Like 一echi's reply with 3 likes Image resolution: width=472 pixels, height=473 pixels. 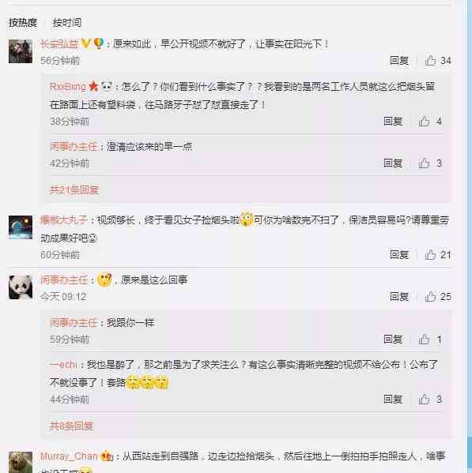[424, 399]
